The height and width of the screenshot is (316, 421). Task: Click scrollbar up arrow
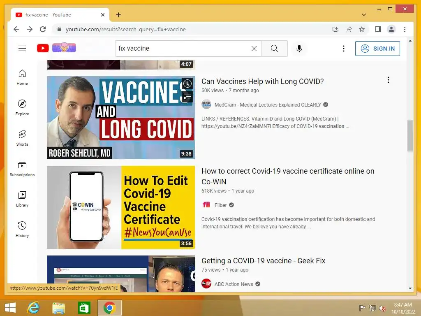click(410, 41)
